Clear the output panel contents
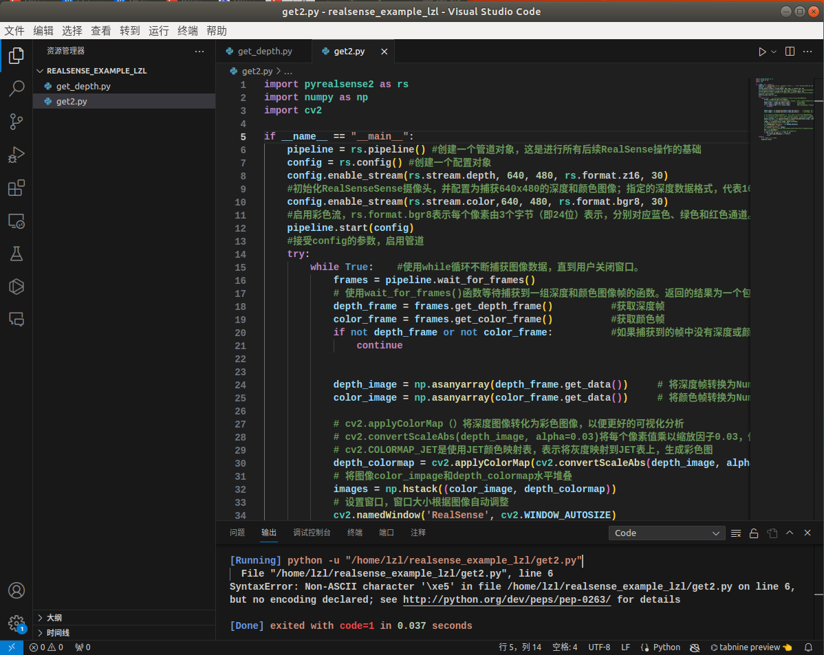This screenshot has width=824, height=655. (736, 533)
